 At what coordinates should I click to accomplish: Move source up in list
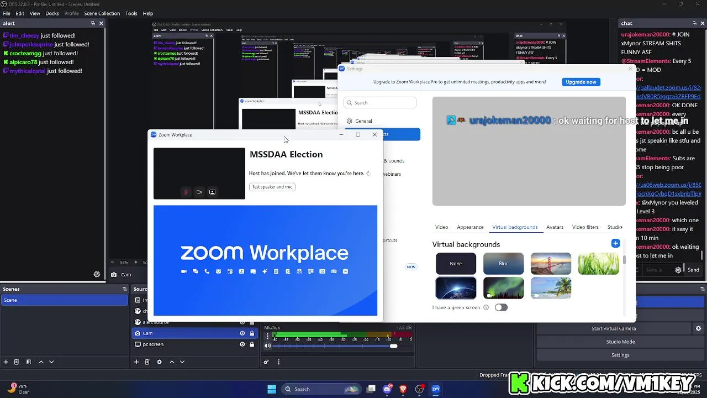tap(172, 362)
